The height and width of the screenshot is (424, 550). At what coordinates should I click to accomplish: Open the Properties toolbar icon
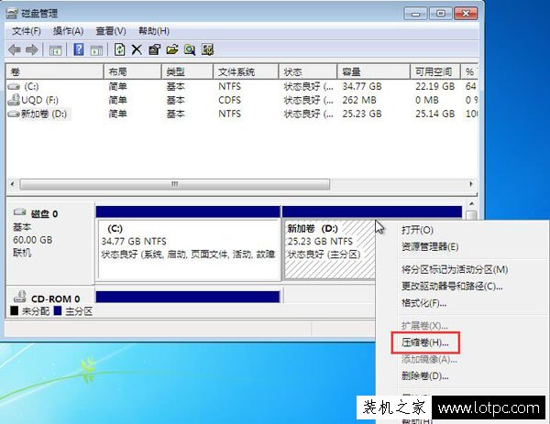tap(154, 49)
